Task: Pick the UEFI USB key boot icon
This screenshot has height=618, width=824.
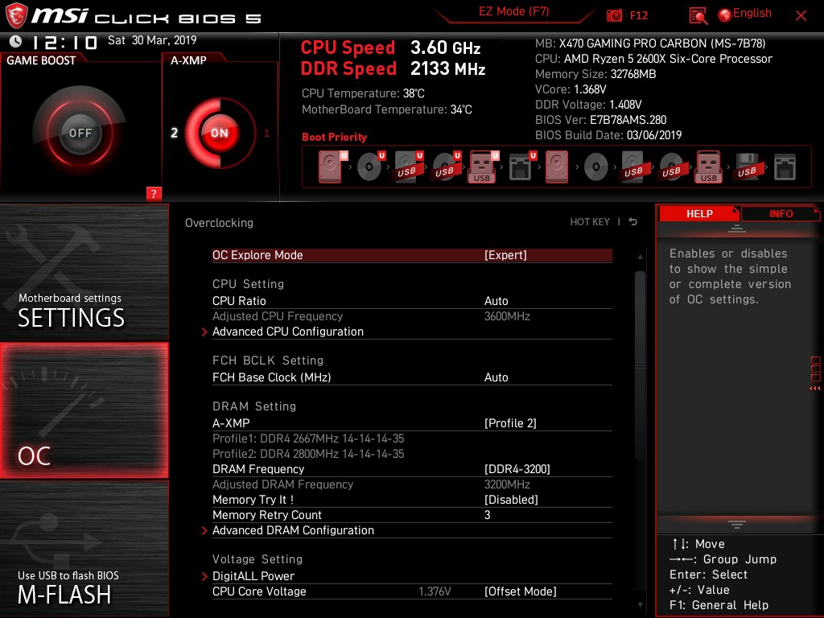Action: (483, 167)
